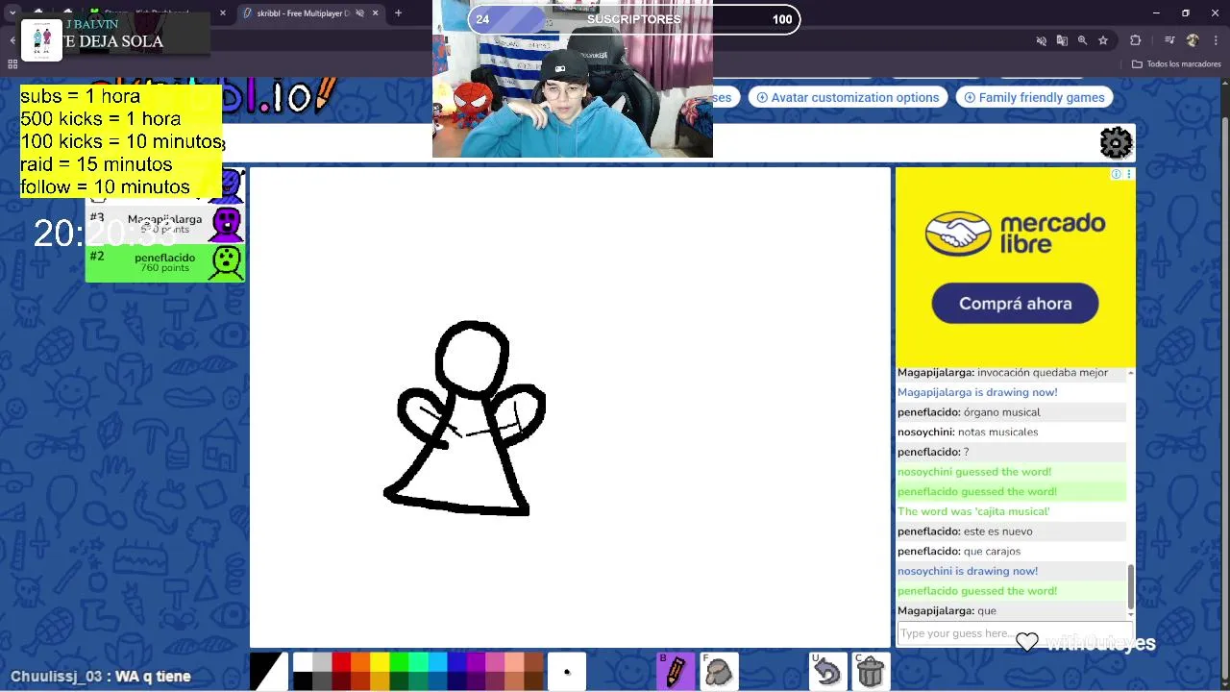Click Magapijalarga's purple avatar

point(227,225)
